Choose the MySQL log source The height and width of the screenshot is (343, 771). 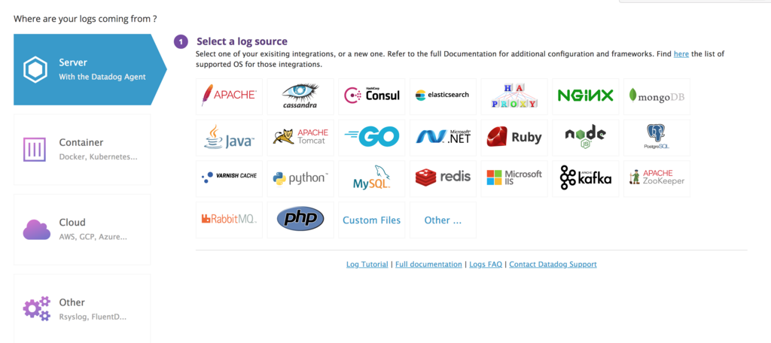(372, 179)
